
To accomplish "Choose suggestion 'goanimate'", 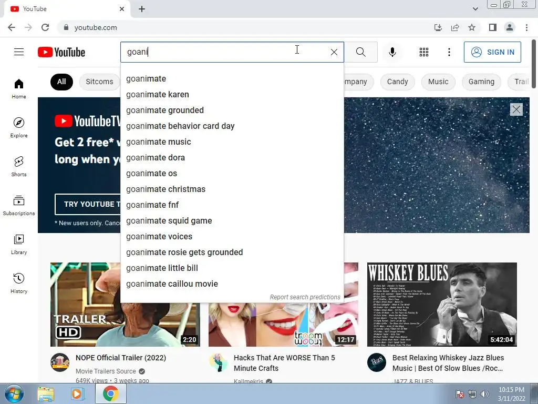I will point(232,79).
